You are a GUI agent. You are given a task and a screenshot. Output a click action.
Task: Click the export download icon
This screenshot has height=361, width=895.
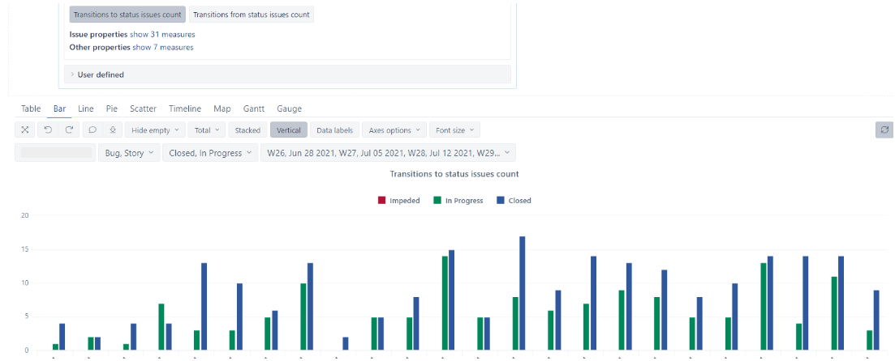click(x=113, y=130)
